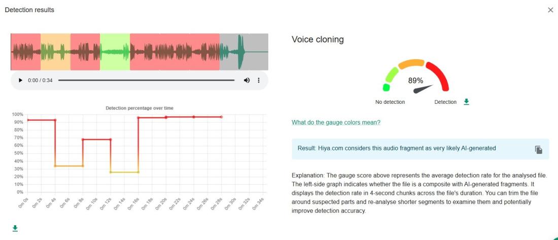The height and width of the screenshot is (240, 558).
Task: Click the 34% data point at 0m 4s
Action: point(55,166)
